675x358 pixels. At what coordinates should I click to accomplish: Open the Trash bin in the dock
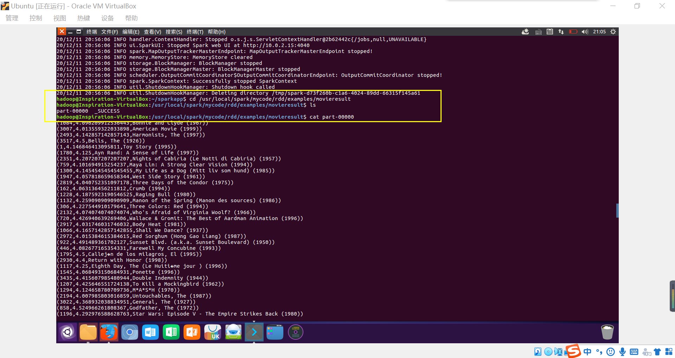(x=607, y=332)
